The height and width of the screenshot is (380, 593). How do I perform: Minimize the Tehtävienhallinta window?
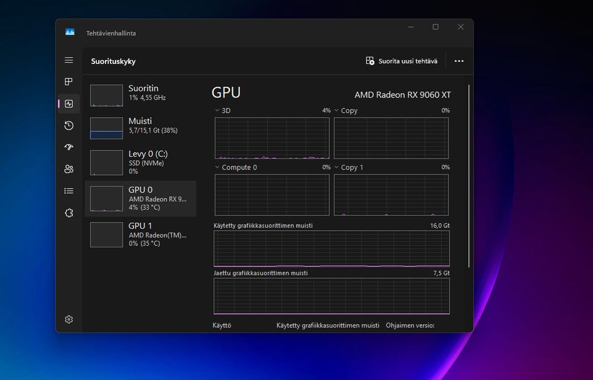411,27
